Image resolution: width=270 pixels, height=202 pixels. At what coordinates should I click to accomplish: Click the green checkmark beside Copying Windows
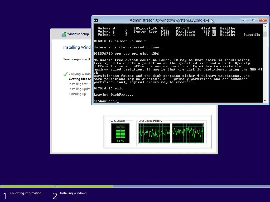(65, 74)
